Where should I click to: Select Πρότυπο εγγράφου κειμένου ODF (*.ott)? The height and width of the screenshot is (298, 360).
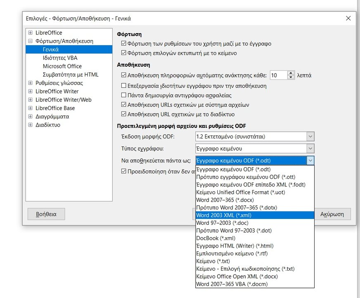pos(255,177)
